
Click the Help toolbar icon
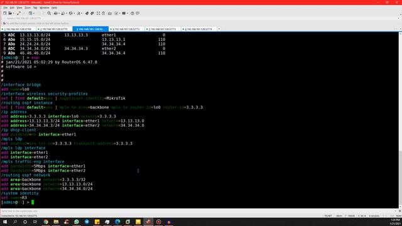click(133, 13)
